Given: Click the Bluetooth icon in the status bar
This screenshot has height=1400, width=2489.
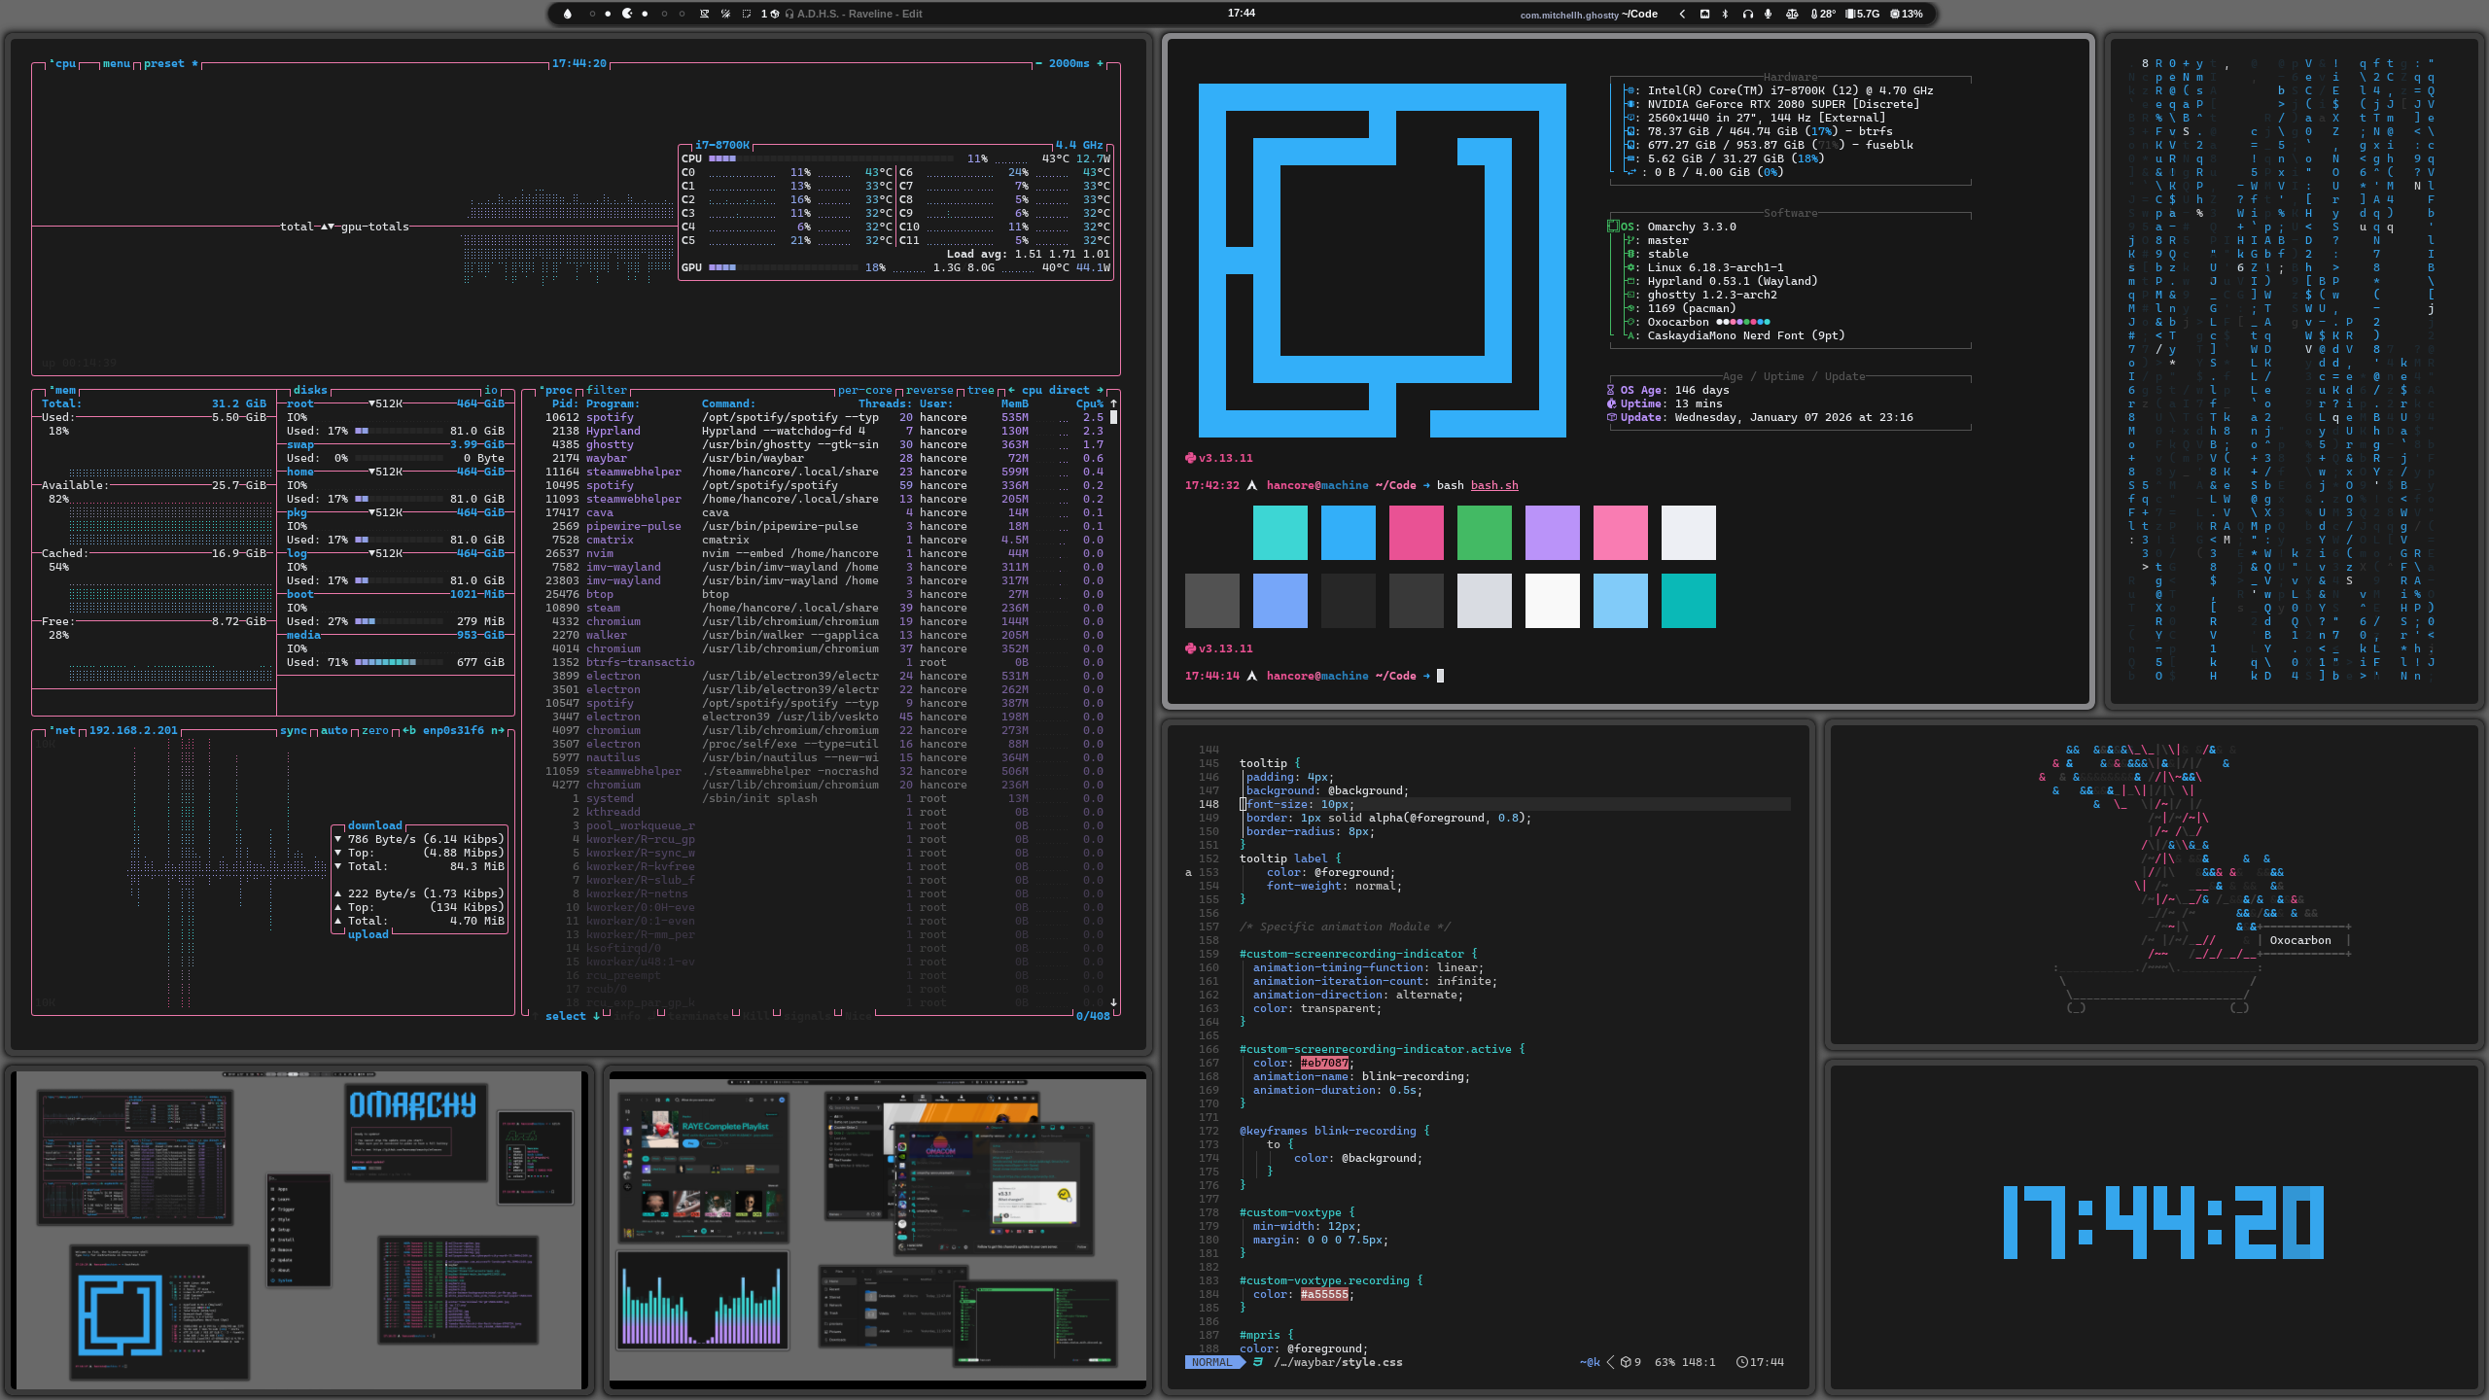Looking at the screenshot, I should tap(1726, 14).
